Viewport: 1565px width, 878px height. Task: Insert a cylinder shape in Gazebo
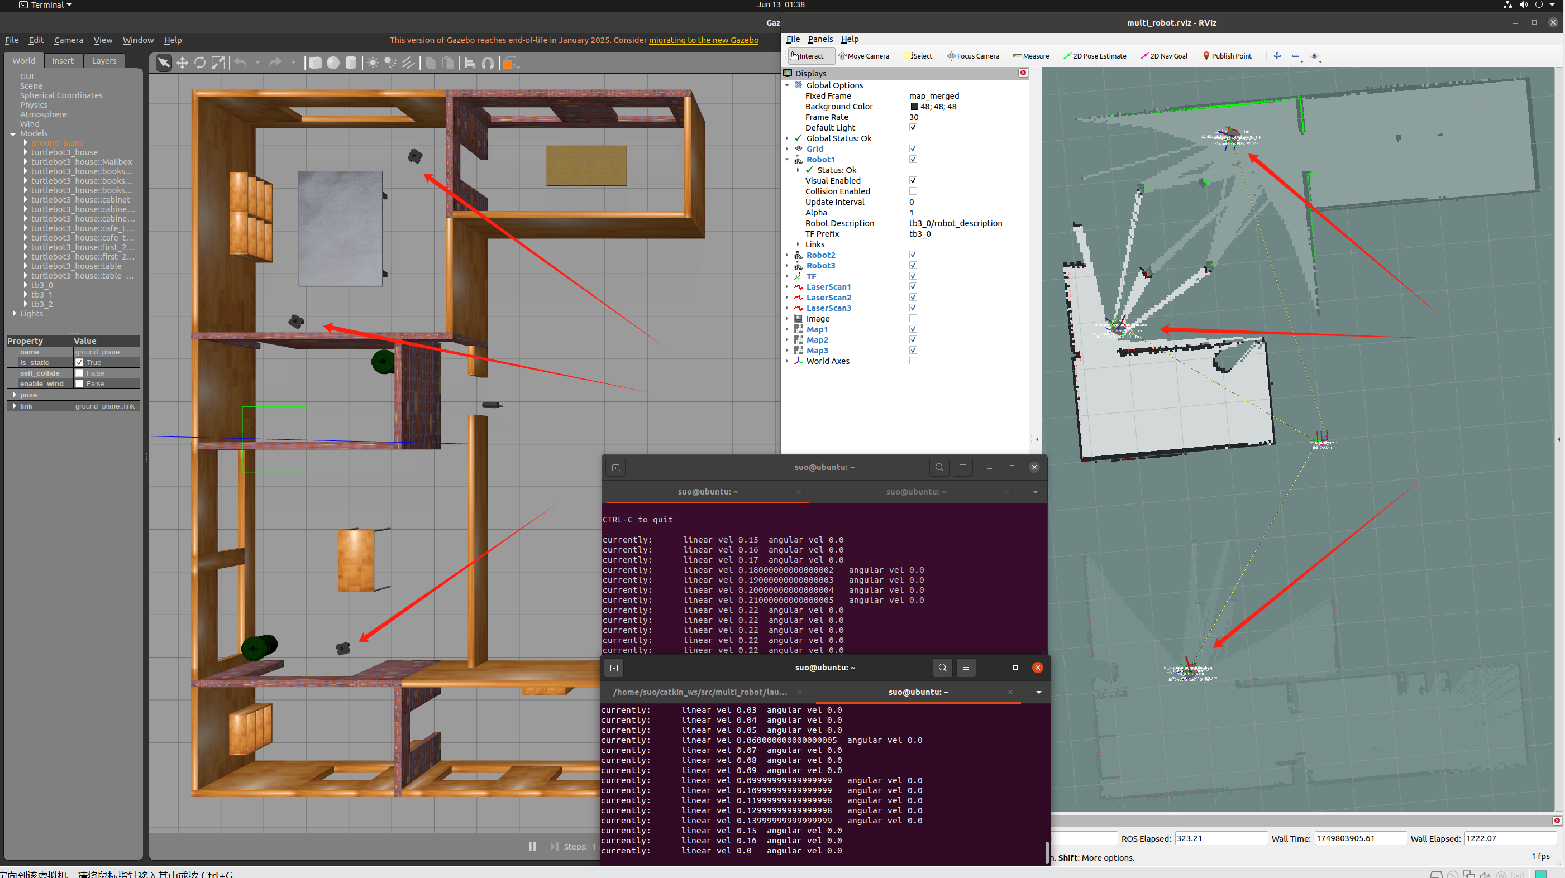tap(351, 63)
